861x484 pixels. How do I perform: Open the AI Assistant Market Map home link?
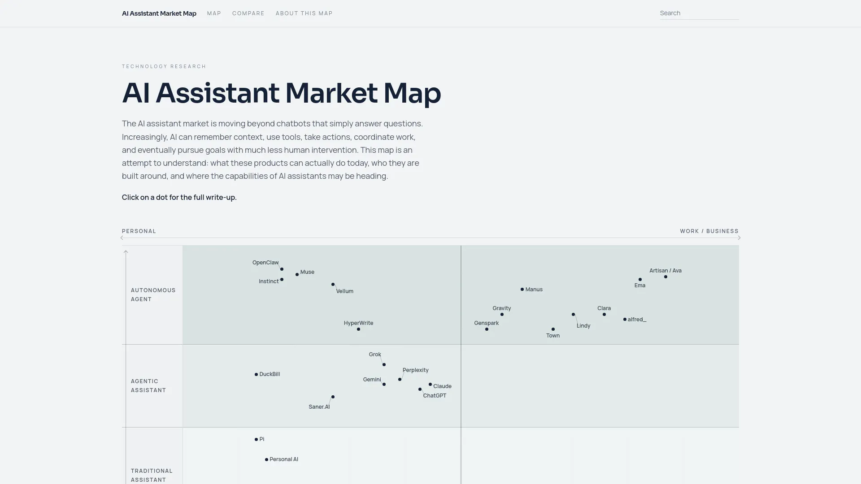(159, 13)
